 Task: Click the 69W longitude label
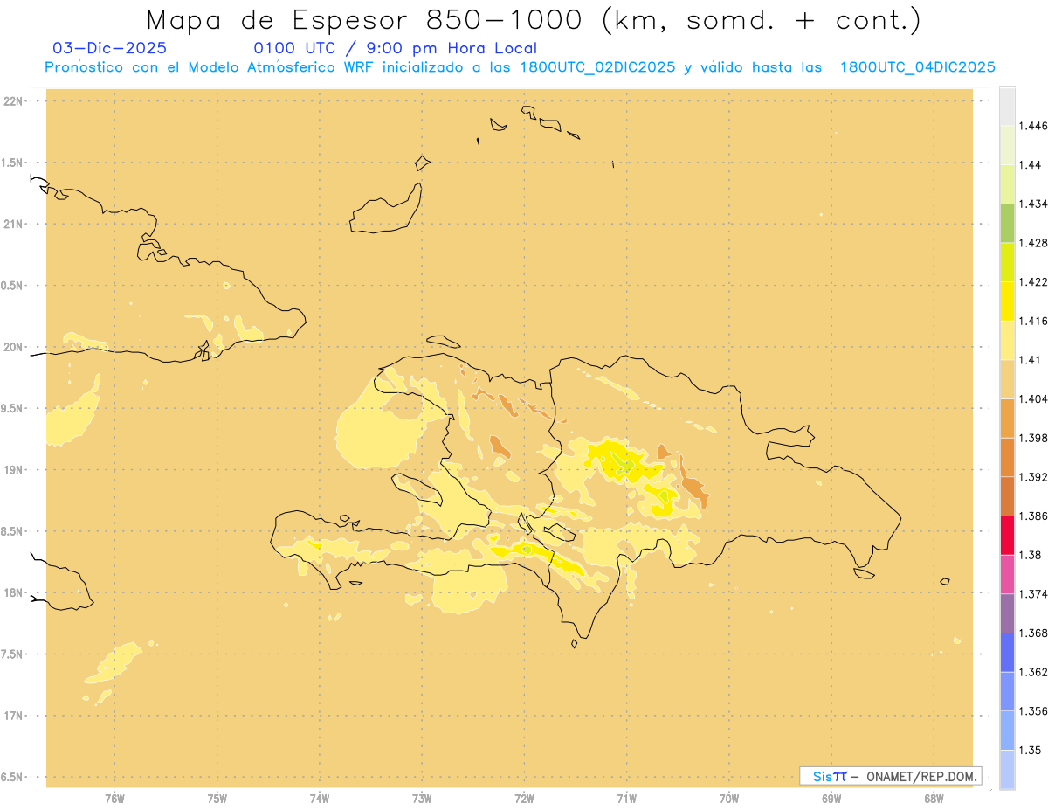click(831, 798)
